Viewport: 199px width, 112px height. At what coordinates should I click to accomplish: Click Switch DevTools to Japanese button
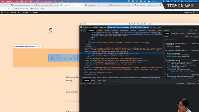pos(140,27)
